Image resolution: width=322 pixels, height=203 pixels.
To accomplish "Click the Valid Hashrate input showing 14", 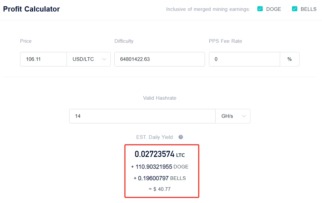I will 142,116.
